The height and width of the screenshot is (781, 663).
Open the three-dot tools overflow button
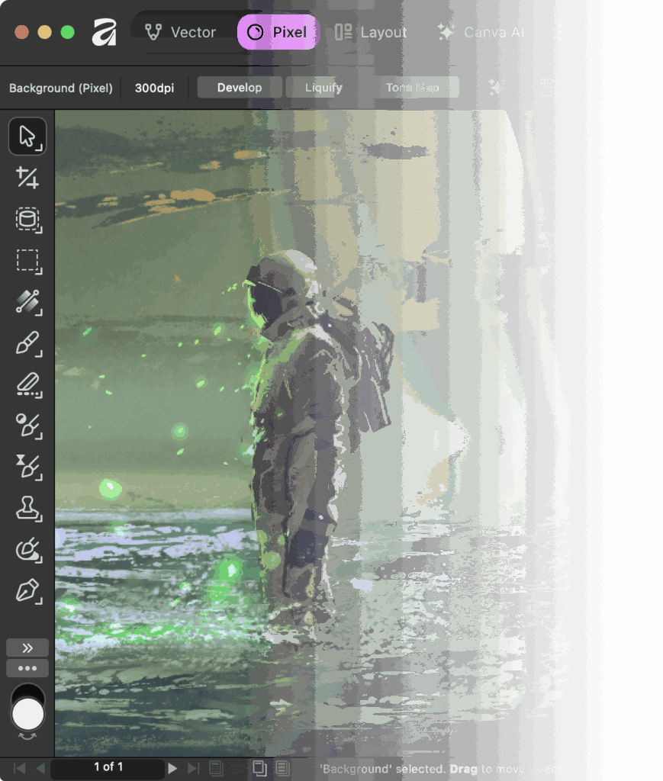27,668
